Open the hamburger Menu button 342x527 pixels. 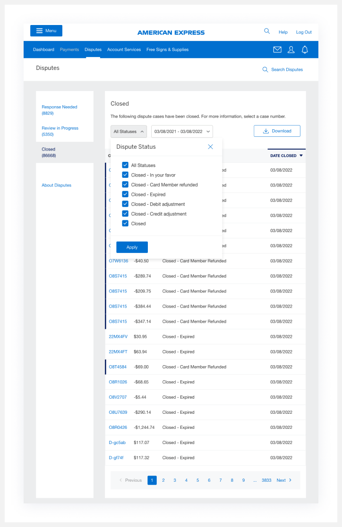[x=46, y=31]
